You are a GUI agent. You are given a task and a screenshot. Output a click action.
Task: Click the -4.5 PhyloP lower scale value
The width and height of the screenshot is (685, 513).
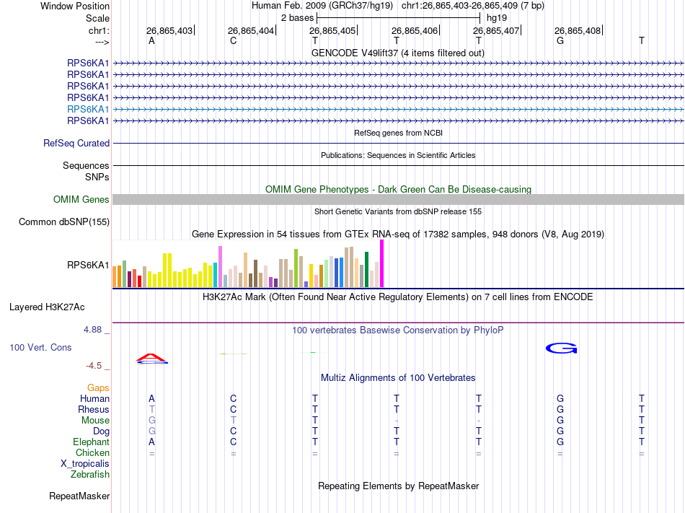click(x=94, y=366)
